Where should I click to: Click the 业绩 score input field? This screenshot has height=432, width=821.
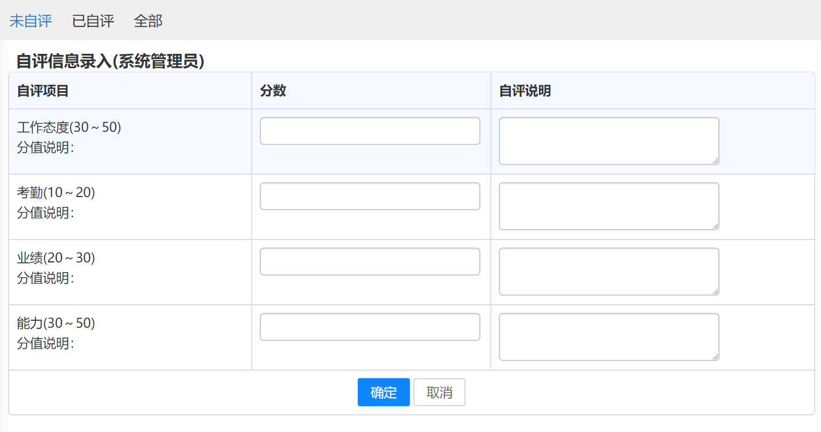point(370,262)
